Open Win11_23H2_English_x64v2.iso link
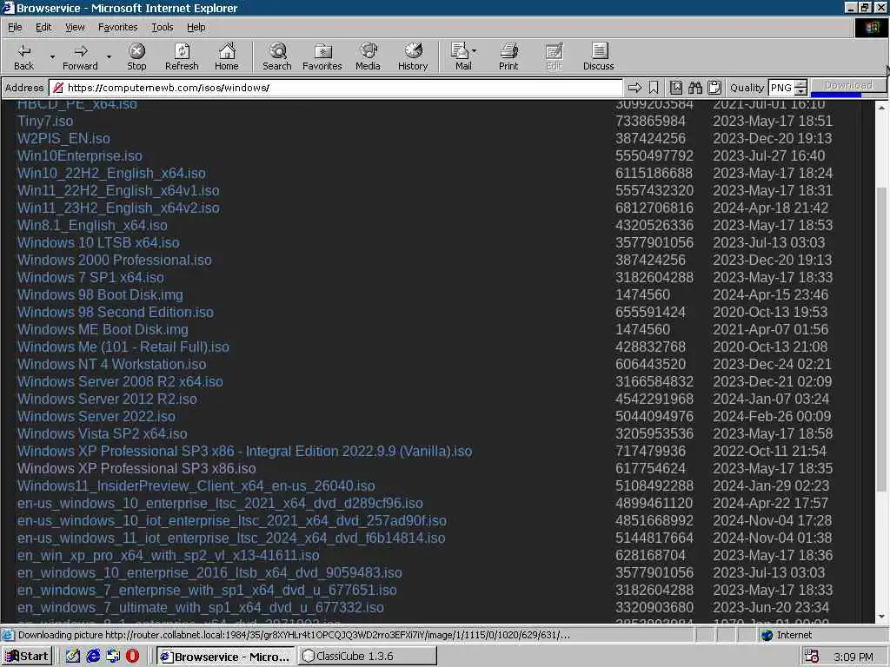The width and height of the screenshot is (890, 667). tap(118, 208)
